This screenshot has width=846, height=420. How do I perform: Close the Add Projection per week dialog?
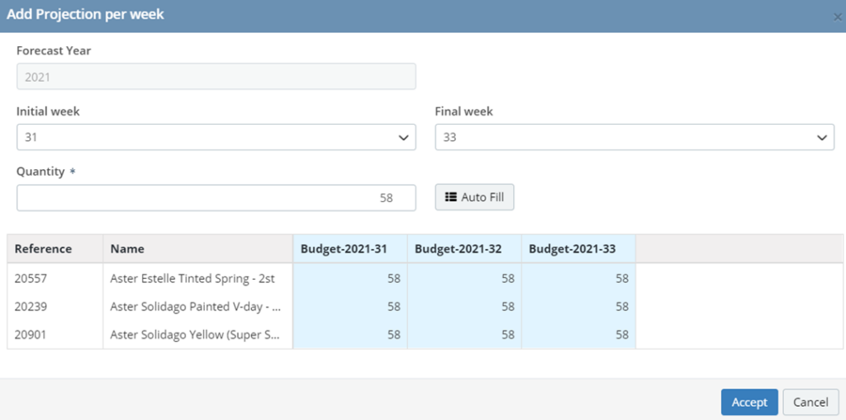pos(838,17)
